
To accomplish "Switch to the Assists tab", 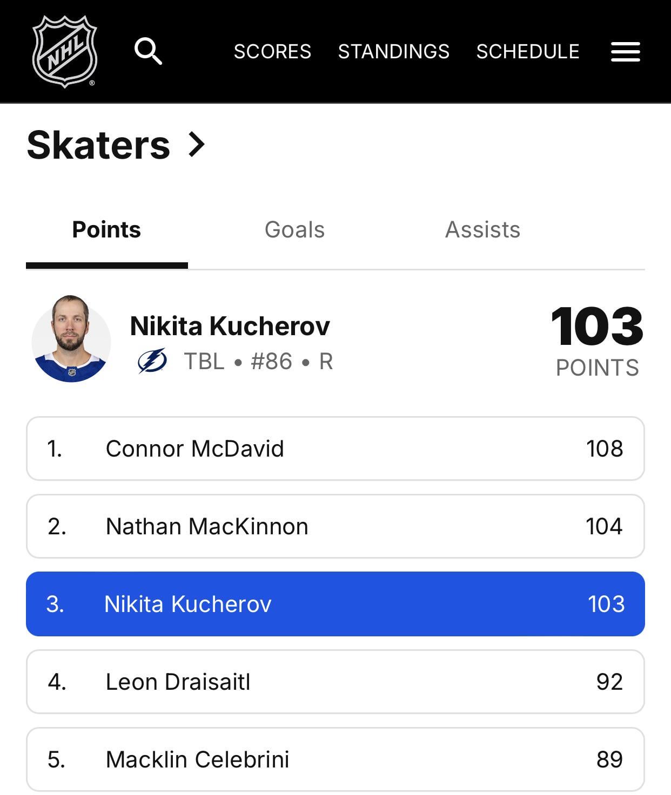I will coord(482,230).
